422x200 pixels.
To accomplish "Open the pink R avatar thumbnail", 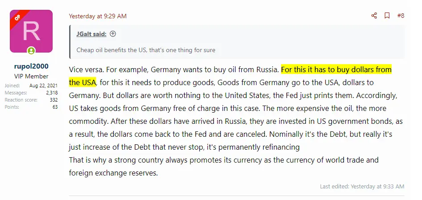I will pos(31,31).
